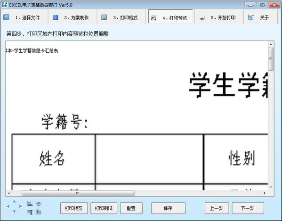This screenshot has height=221, width=282.
Task: Save settings with the 保存 button
Action: [x=168, y=208]
